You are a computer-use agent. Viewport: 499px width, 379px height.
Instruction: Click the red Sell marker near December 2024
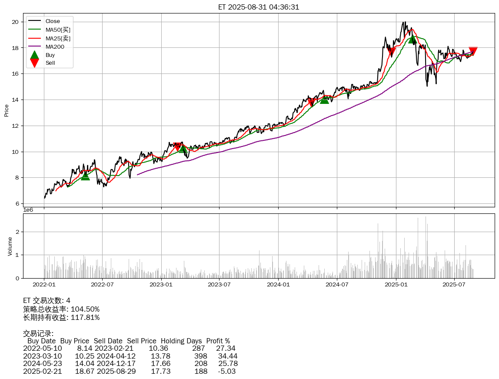point(391,52)
